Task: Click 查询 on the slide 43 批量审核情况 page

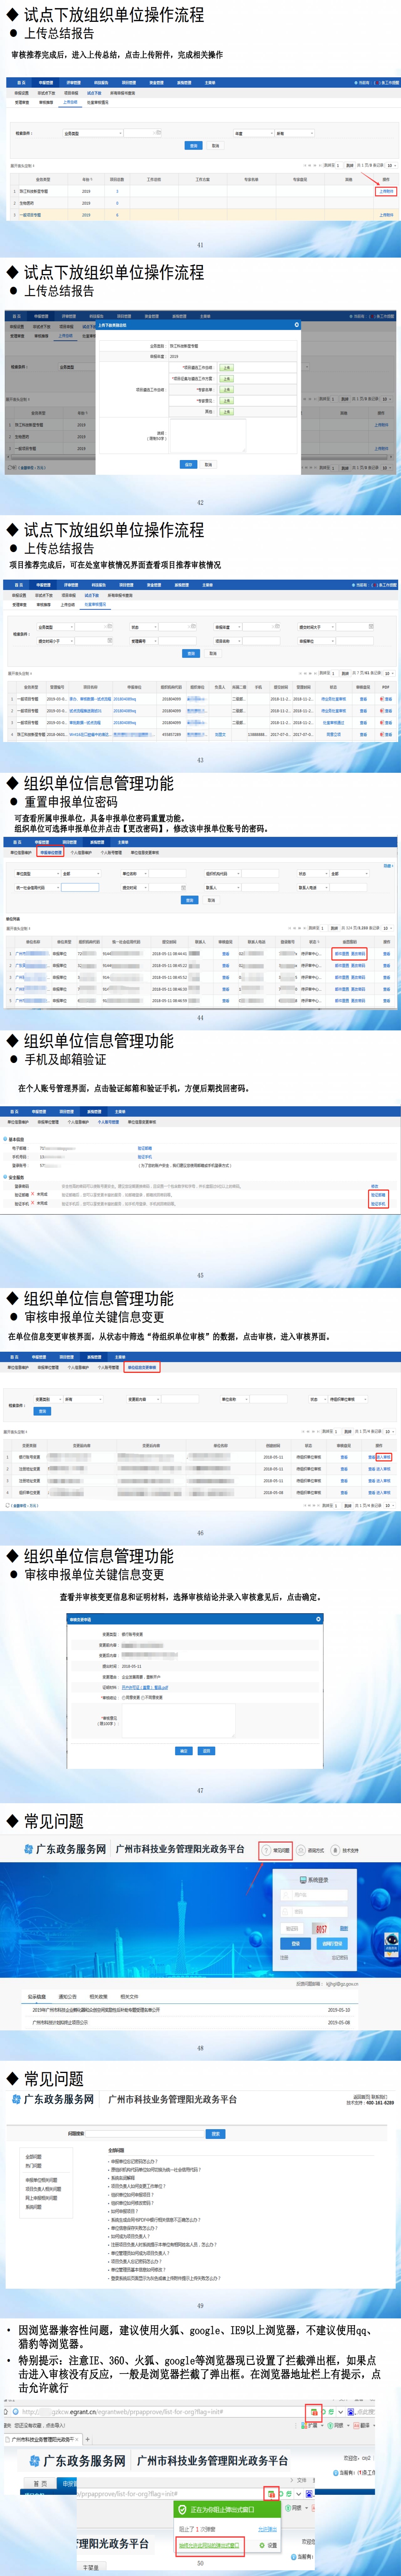Action: click(191, 653)
